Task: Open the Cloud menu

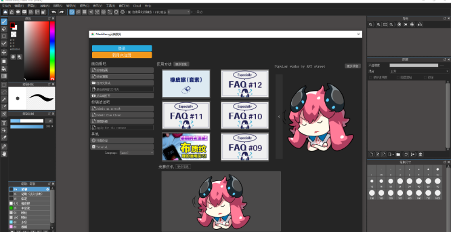Action: (137, 5)
